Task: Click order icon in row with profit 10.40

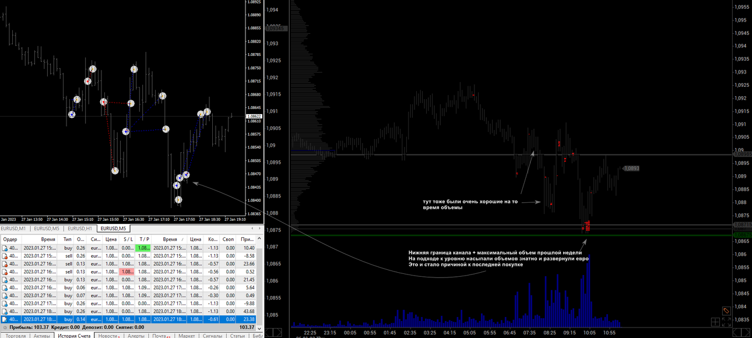Action: click(5, 248)
